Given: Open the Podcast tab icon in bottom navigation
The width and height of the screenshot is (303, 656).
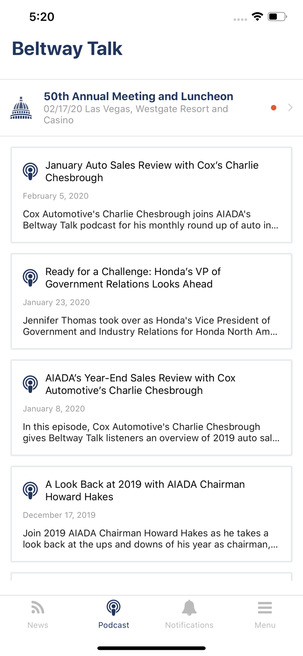Looking at the screenshot, I should [113, 608].
